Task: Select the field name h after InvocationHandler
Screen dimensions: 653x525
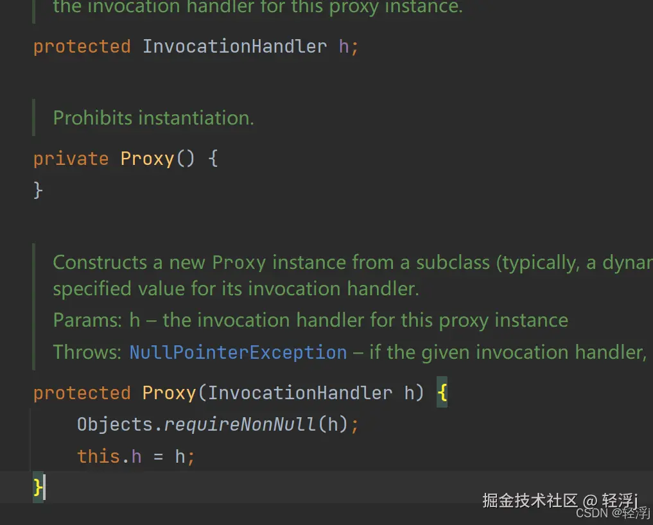Action: [344, 46]
